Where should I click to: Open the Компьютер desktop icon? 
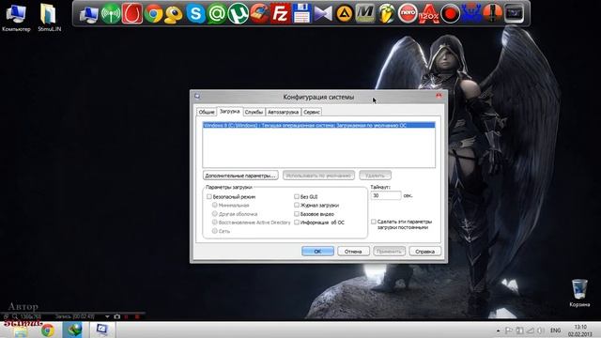click(16, 17)
